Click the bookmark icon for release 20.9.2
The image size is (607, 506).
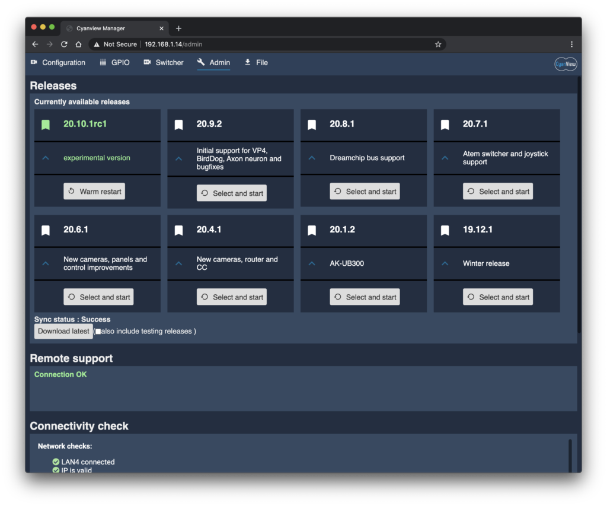(x=178, y=125)
